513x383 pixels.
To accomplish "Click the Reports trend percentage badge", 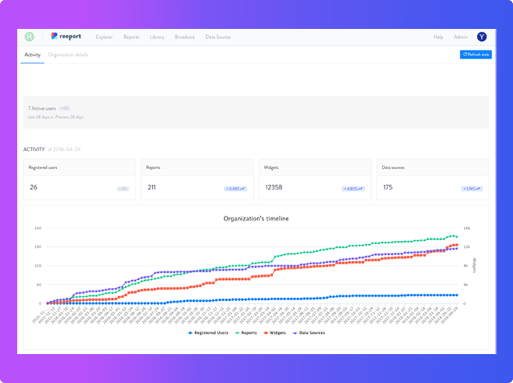I will click(x=236, y=189).
